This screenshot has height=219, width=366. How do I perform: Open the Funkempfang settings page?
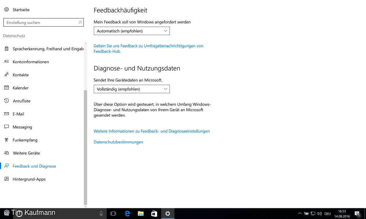25,140
